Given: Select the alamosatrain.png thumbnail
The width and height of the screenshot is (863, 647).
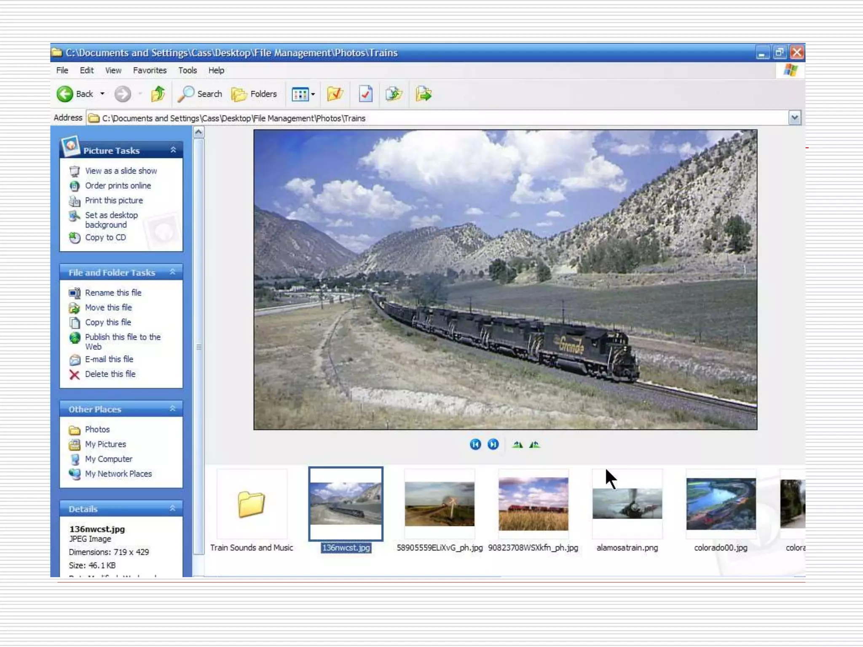Looking at the screenshot, I should (627, 504).
